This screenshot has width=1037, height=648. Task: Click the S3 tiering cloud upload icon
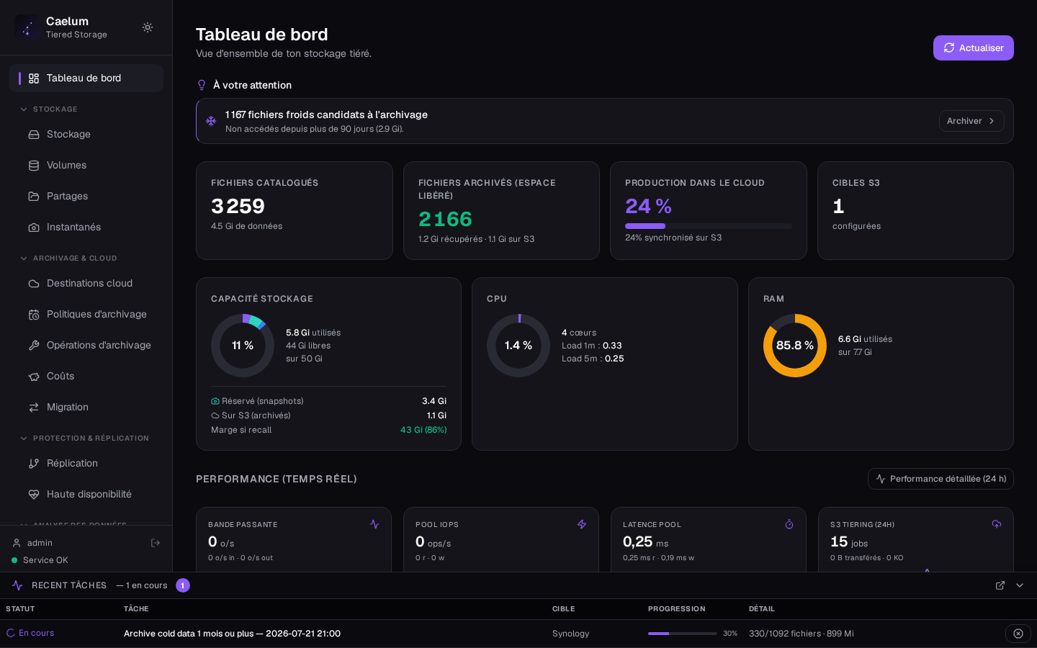click(x=997, y=524)
